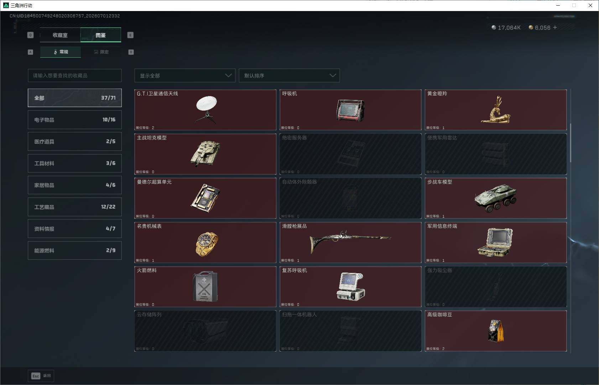Select the 工具材料 category
599x385 pixels.
(x=75, y=163)
